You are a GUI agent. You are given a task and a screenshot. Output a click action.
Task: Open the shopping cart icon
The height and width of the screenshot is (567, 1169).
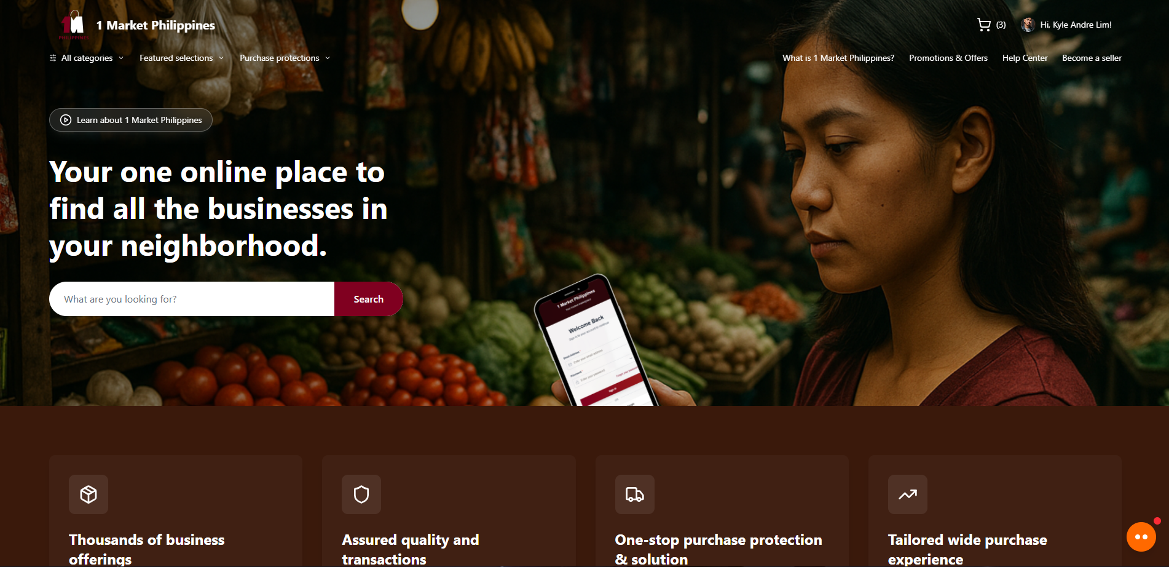point(983,25)
